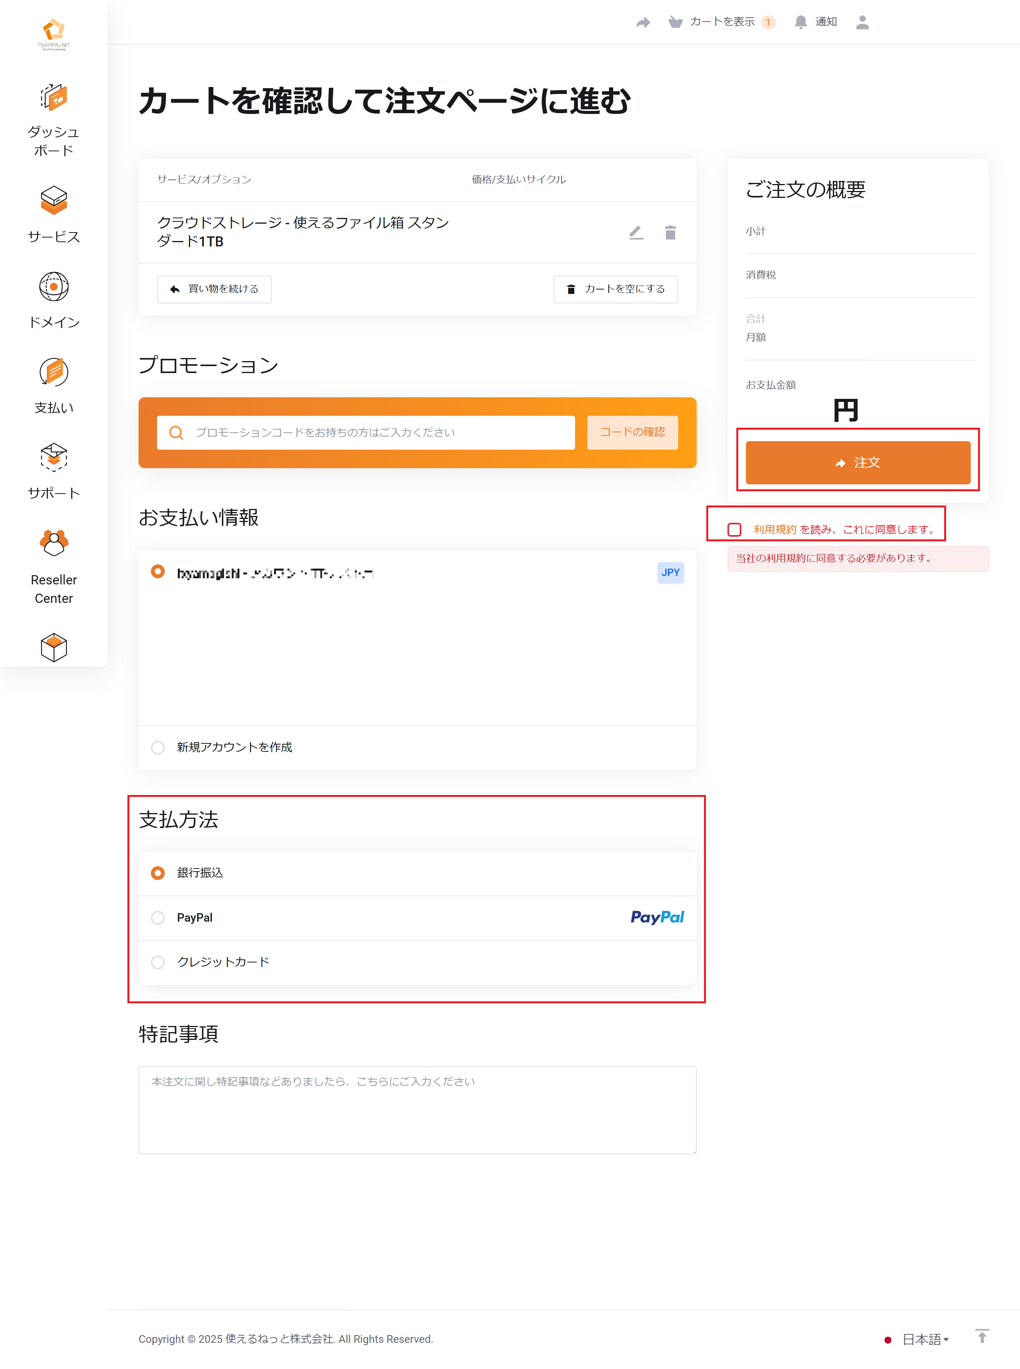Image resolution: width=1020 pixels, height=1369 pixels.
Task: Click the cube icon at sidebar bottom
Action: 54,647
